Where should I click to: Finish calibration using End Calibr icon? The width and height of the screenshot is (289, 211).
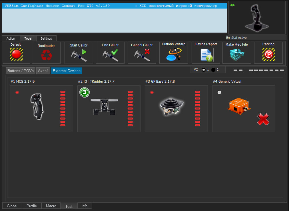pyautogui.click(x=110, y=55)
